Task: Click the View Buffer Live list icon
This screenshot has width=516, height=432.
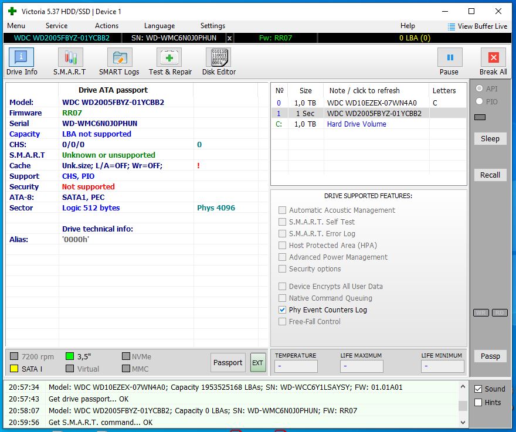Action: click(451, 26)
